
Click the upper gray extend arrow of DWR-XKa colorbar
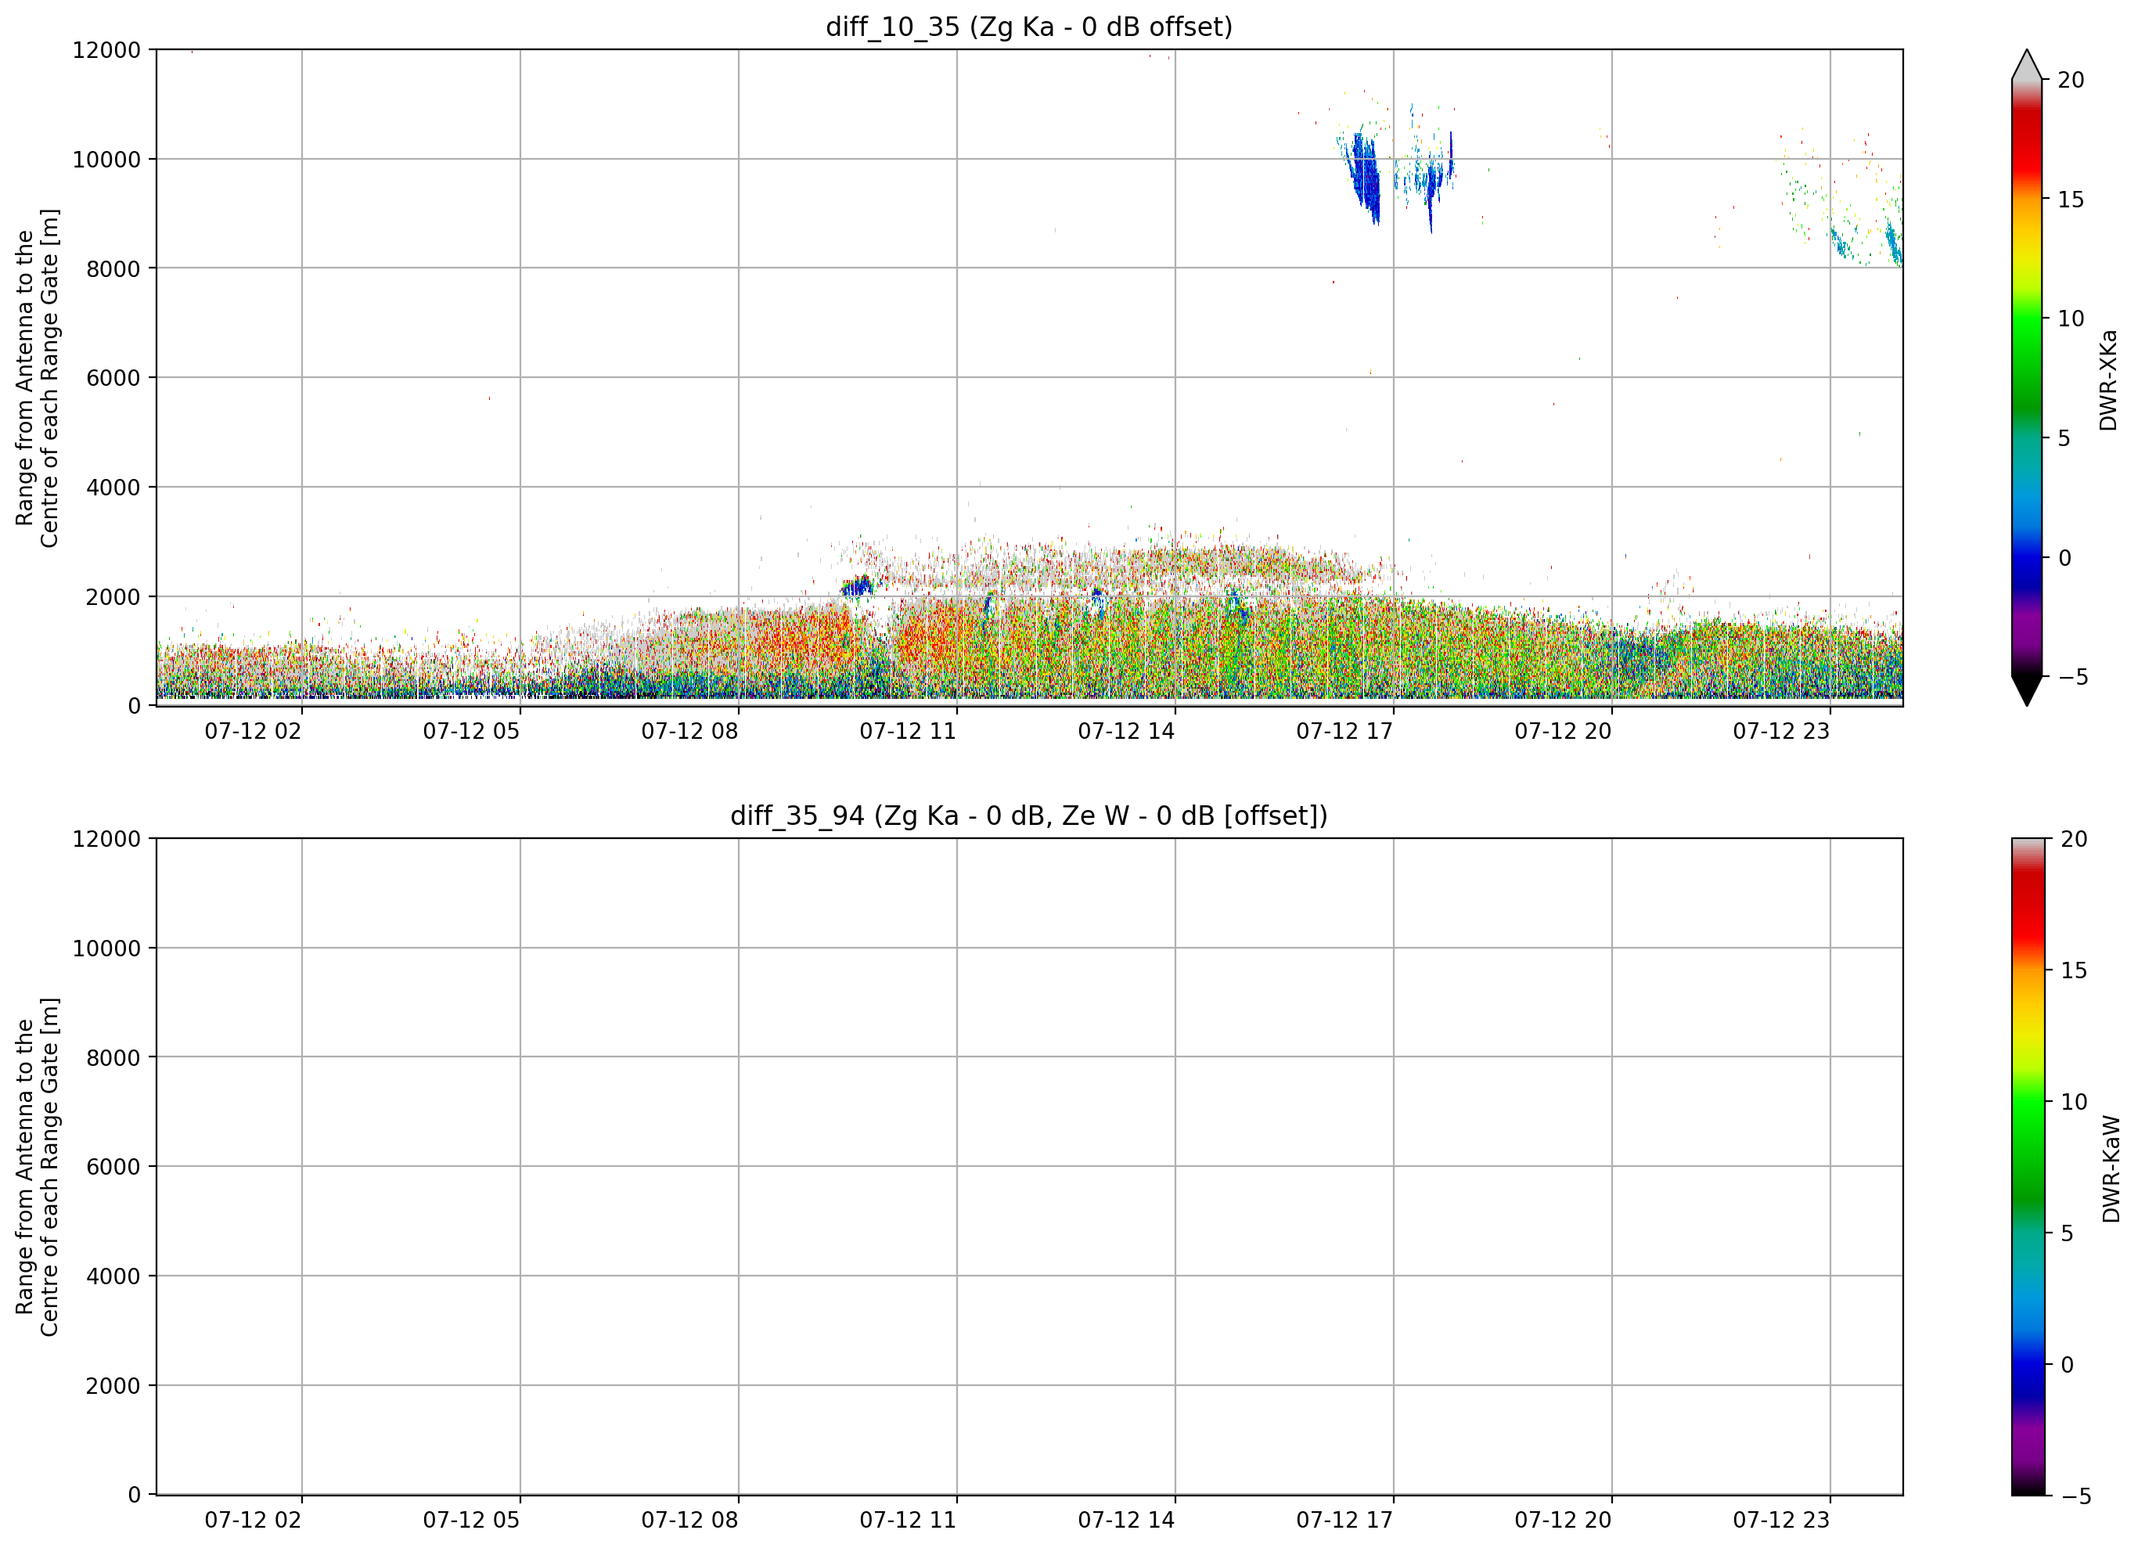tap(2027, 64)
